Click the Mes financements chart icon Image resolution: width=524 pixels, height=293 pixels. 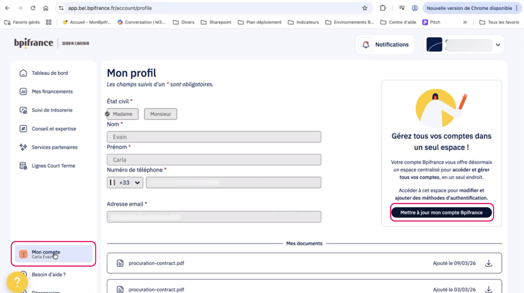[23, 92]
